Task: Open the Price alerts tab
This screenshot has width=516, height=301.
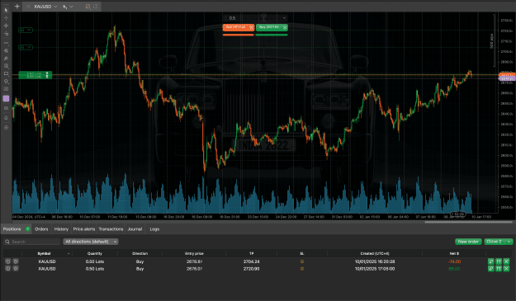Action: tap(84, 229)
